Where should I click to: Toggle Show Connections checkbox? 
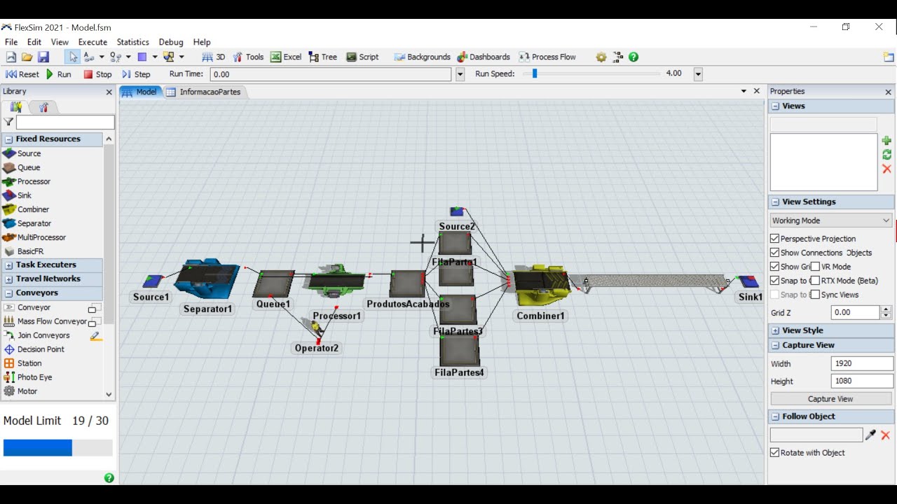774,253
